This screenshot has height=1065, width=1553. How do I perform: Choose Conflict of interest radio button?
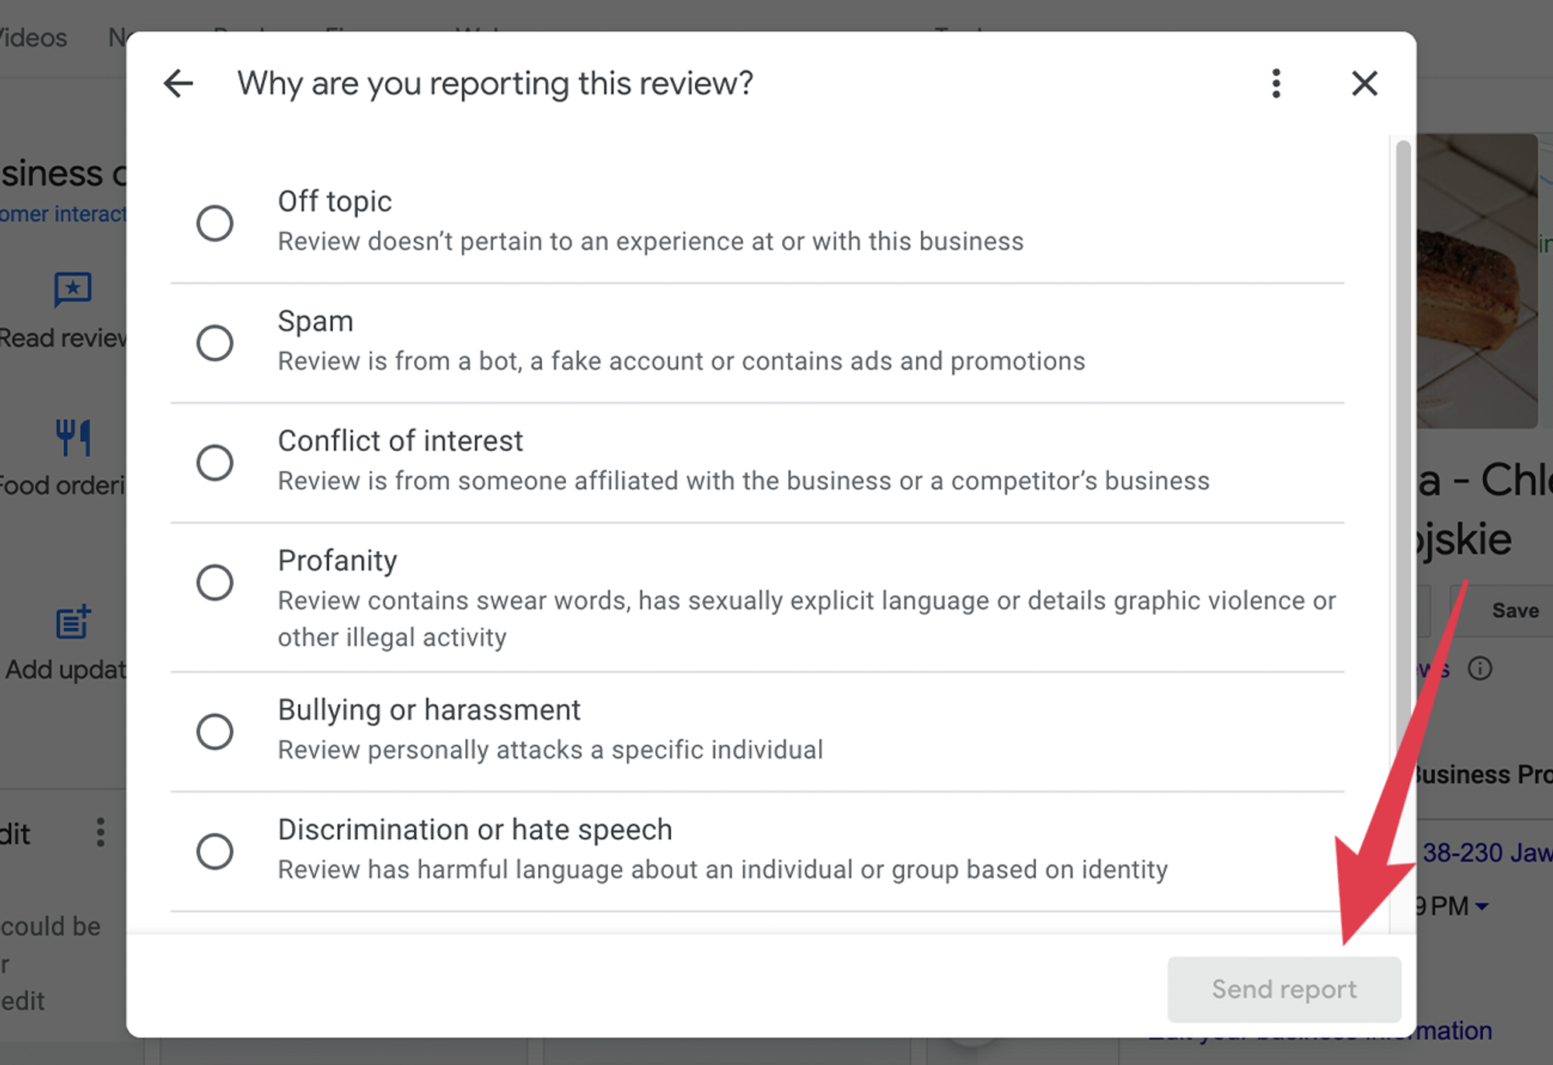click(x=215, y=463)
